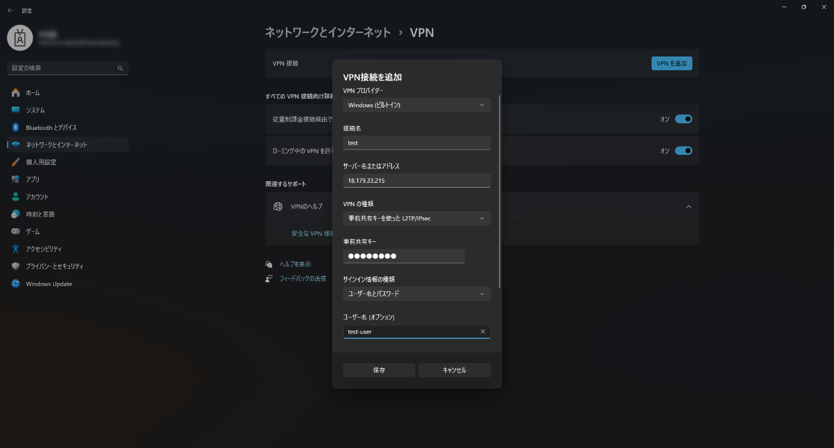Viewport: 834px width, 448px height.
Task: Click the Windows Update refresh icon
Action: pyautogui.click(x=15, y=284)
